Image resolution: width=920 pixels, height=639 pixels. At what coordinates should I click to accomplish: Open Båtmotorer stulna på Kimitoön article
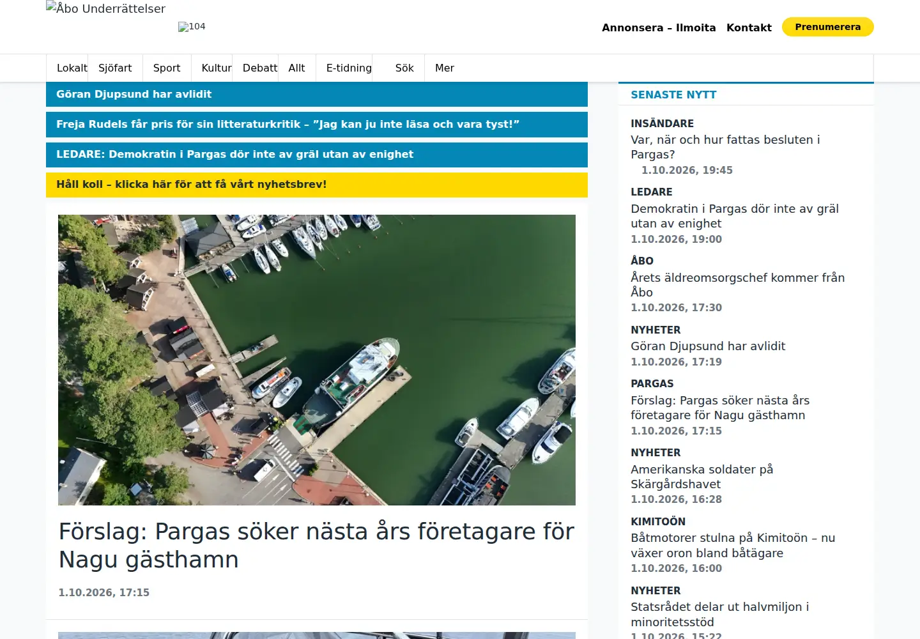point(733,546)
